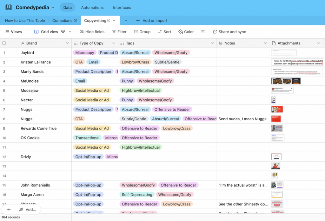
Task: Open the row height icon
Action: (203, 32)
